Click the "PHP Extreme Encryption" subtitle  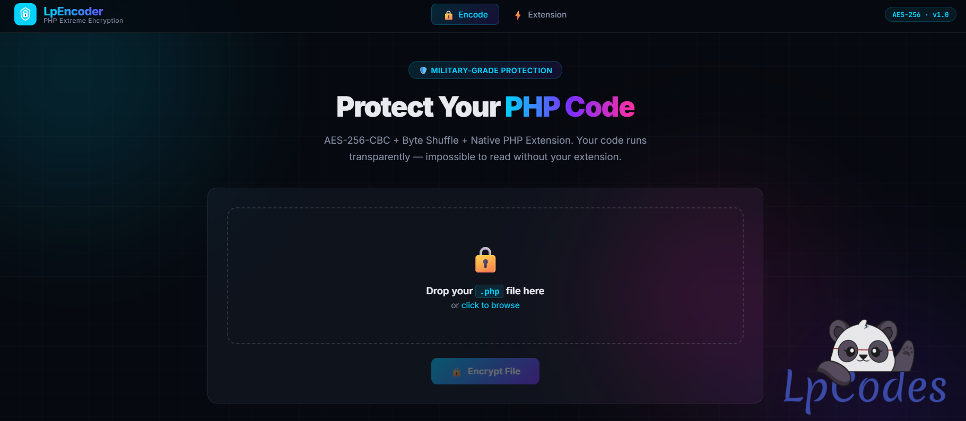point(83,21)
